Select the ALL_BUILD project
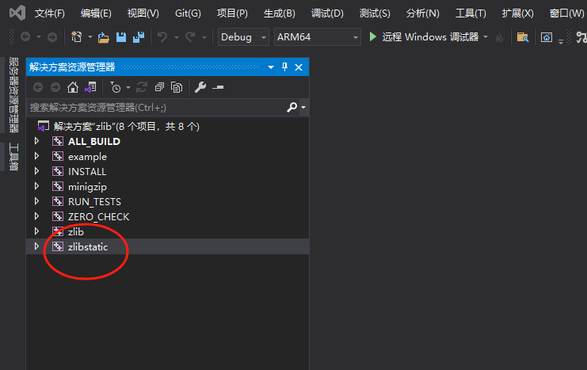 (94, 142)
